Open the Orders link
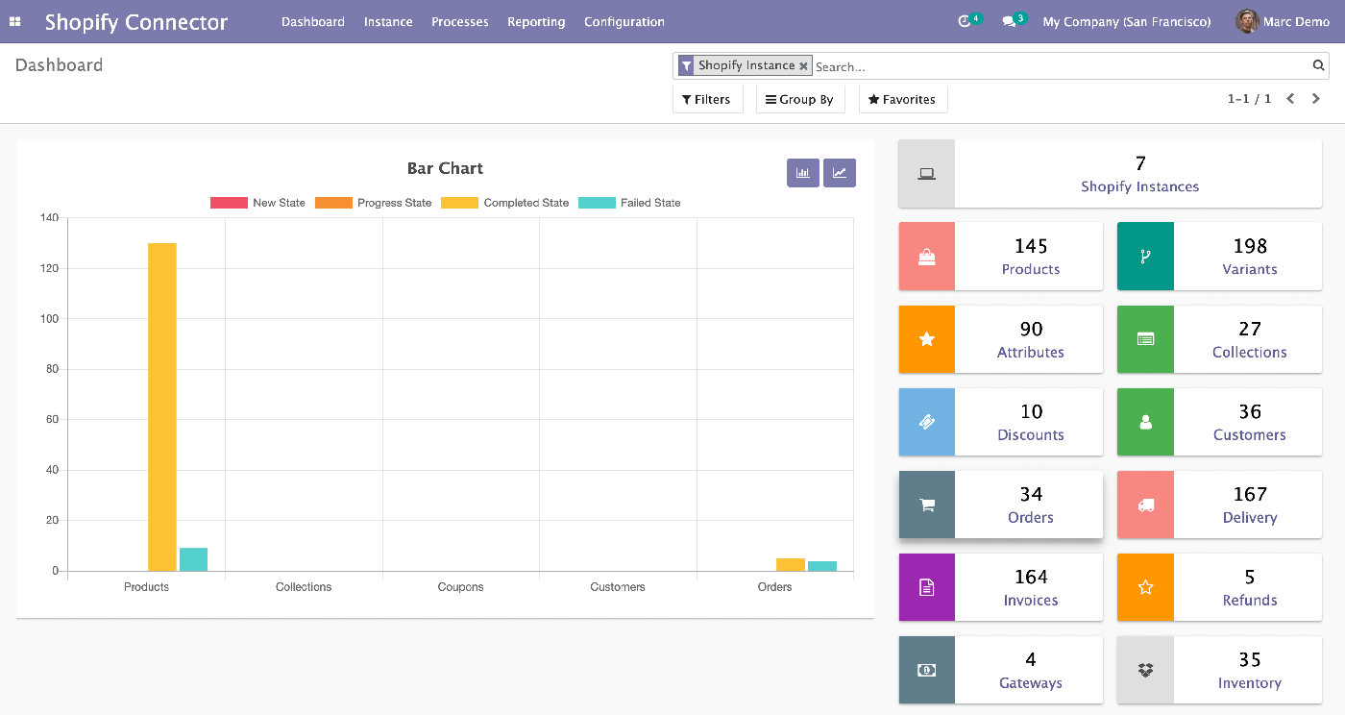This screenshot has height=715, width=1345. (x=1031, y=517)
